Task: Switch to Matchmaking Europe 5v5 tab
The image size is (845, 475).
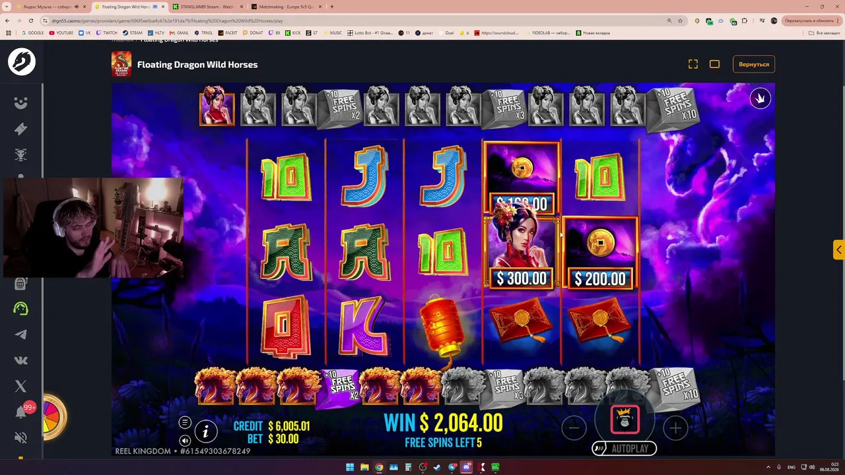Action: pyautogui.click(x=286, y=7)
